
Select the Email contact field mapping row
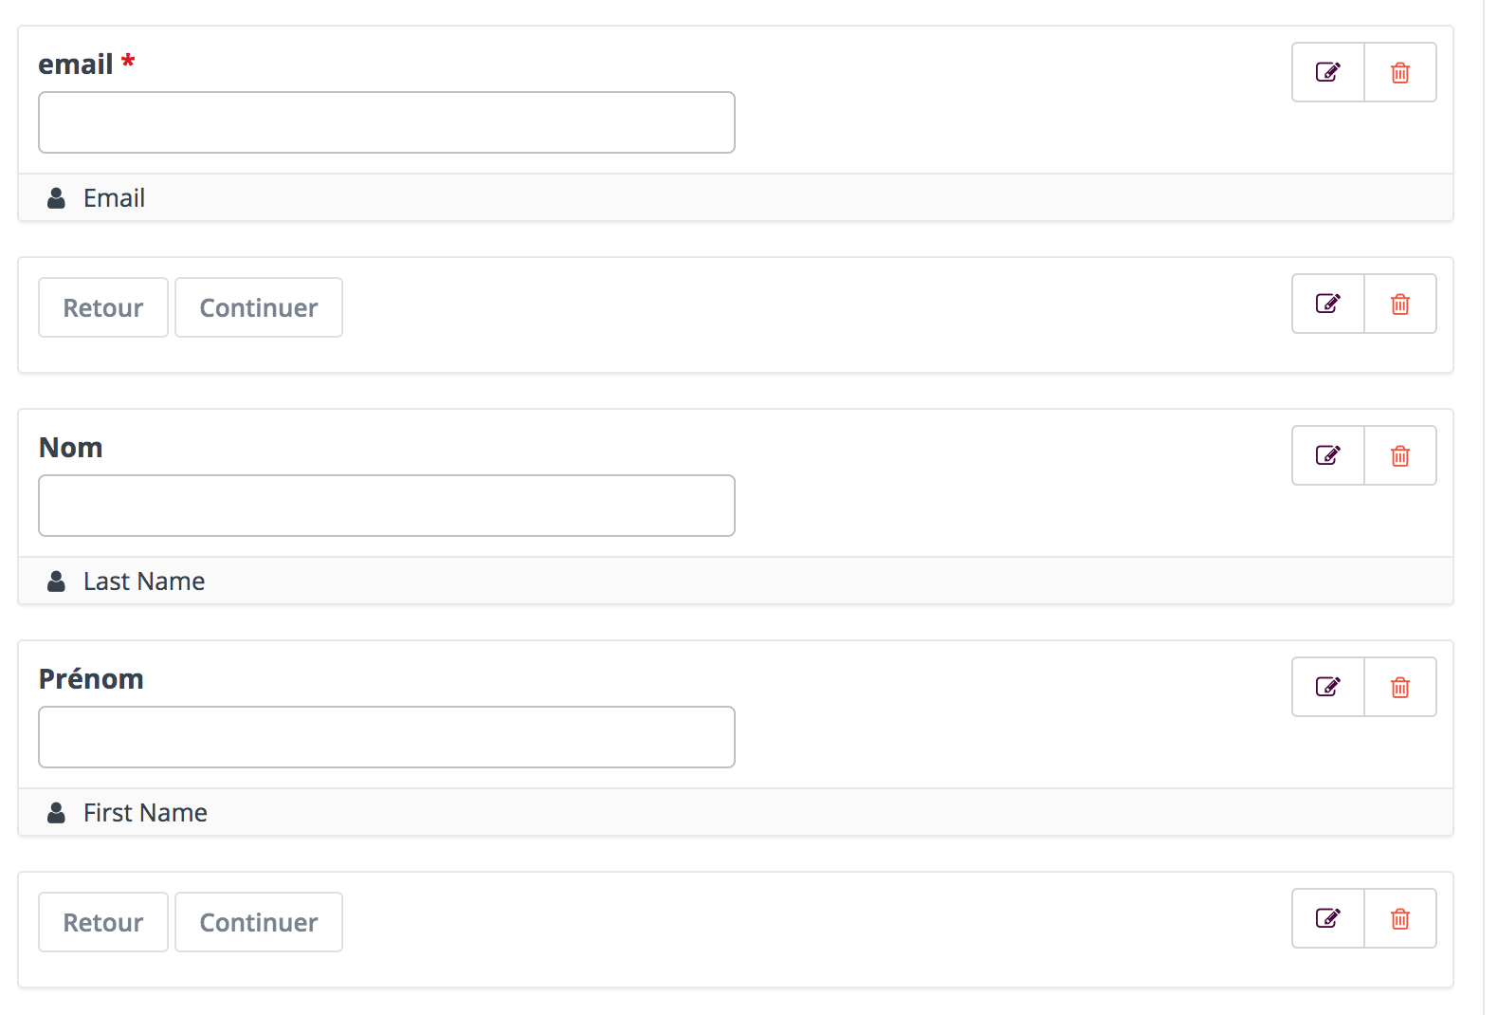[x=736, y=197]
